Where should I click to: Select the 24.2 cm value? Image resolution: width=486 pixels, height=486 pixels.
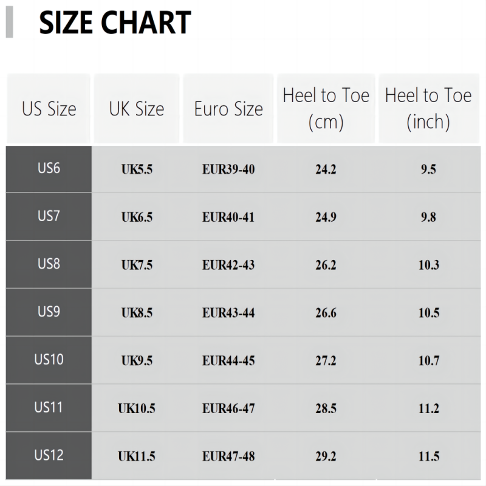(x=326, y=169)
